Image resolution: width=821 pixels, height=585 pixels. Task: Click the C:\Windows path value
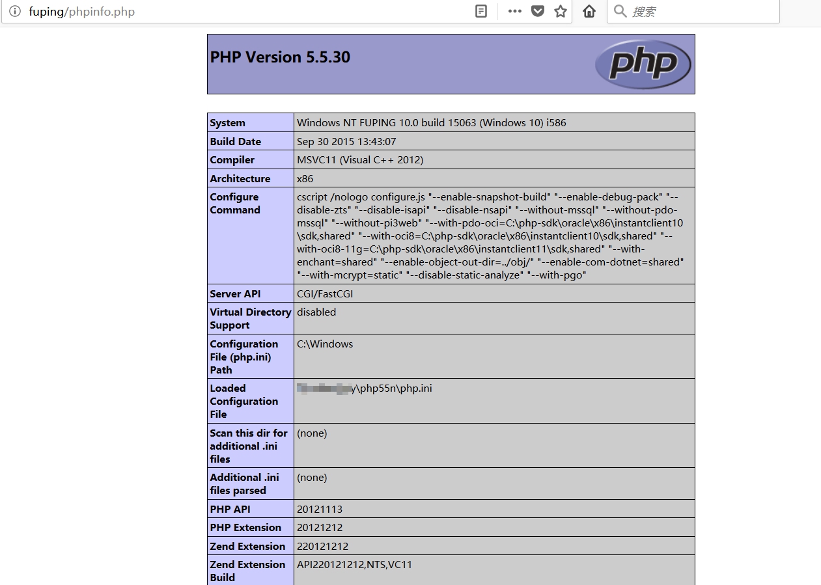pos(325,344)
